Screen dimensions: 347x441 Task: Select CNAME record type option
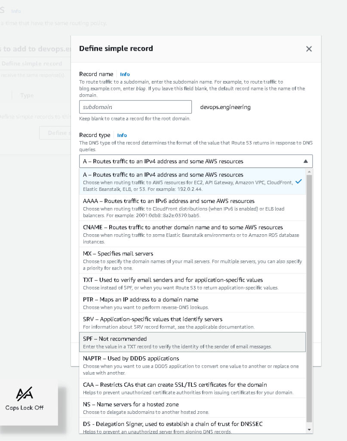pos(192,234)
